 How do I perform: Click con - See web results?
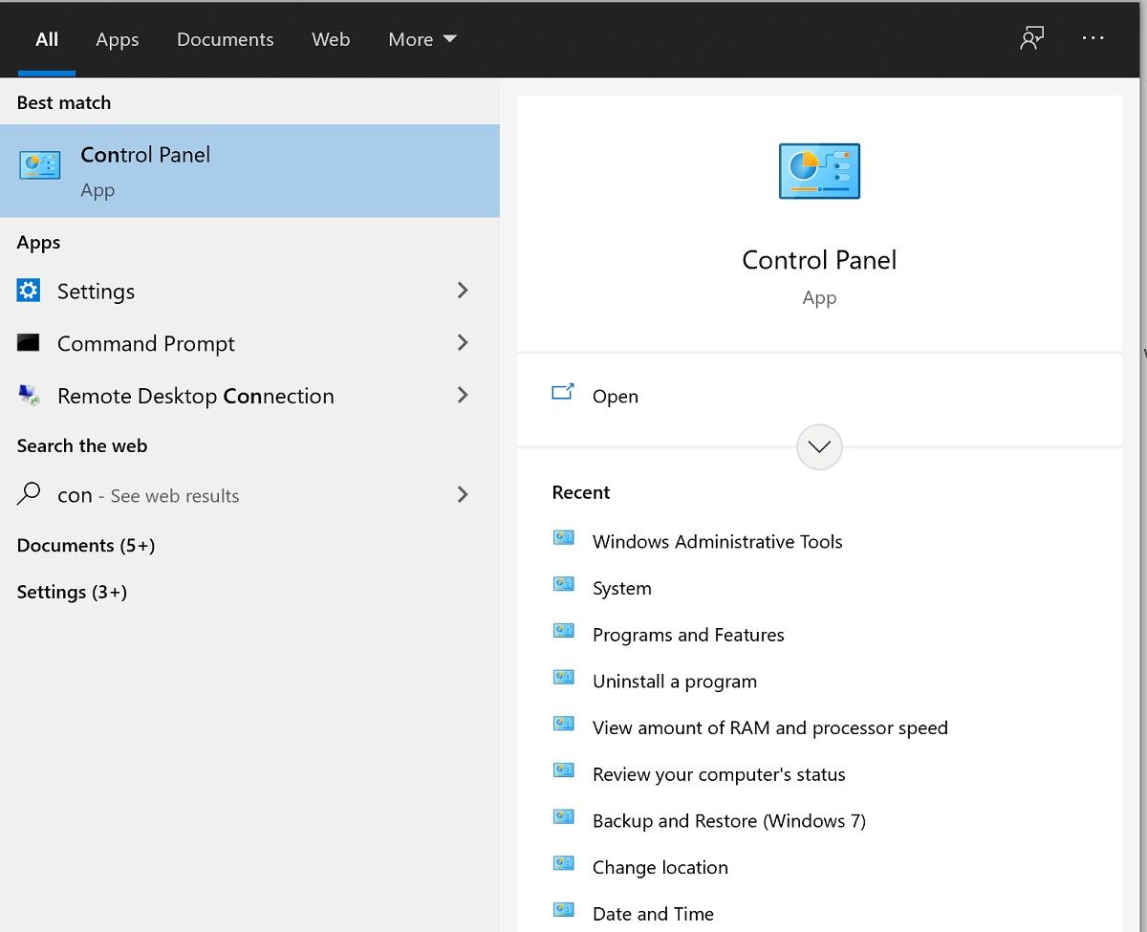click(x=148, y=495)
